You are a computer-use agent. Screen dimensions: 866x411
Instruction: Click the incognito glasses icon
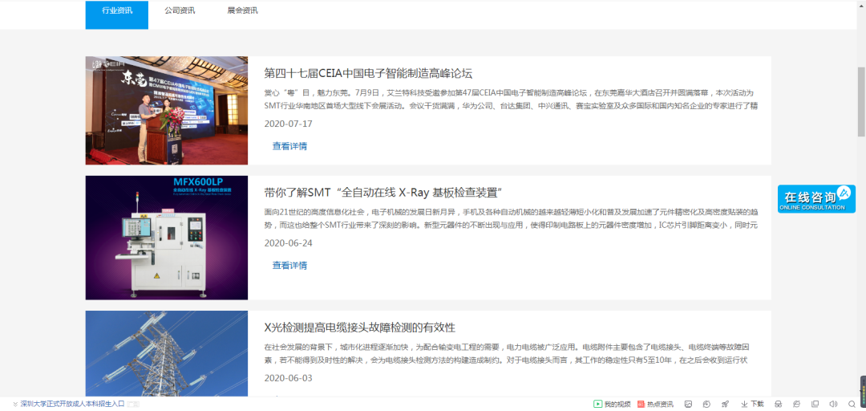coord(779,405)
